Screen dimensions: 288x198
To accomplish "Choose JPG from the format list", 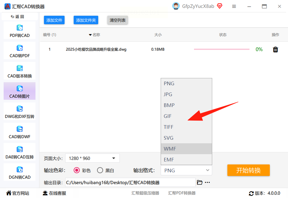I will tap(186, 94).
